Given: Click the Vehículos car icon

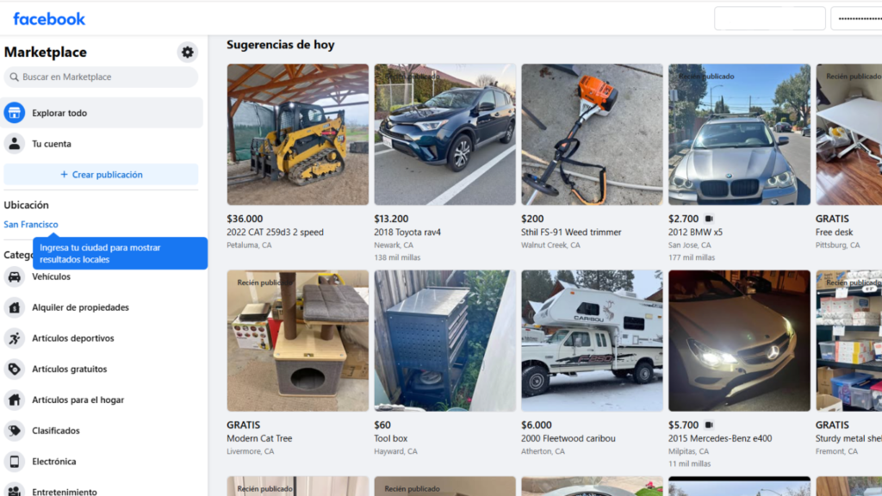Looking at the screenshot, I should point(14,276).
